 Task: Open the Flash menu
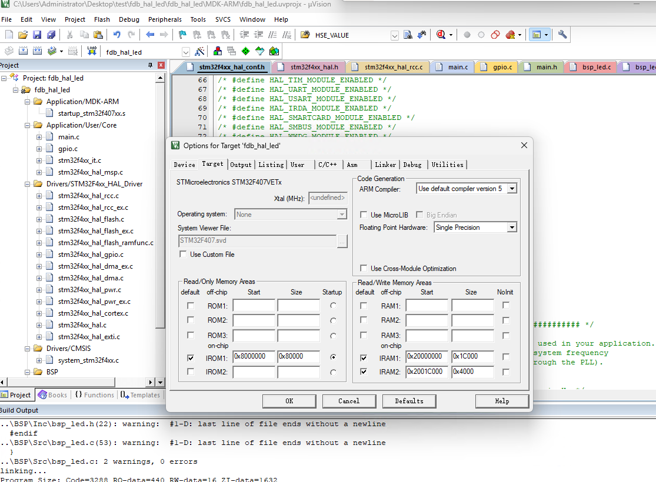coord(102,19)
